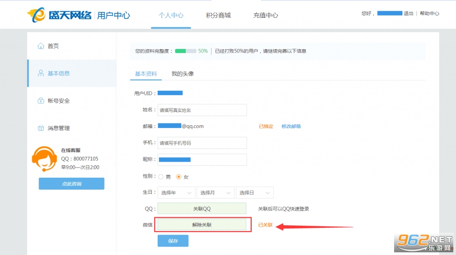This screenshot has height=255, width=456.
Task: Click the 保存 button
Action: [x=173, y=241]
